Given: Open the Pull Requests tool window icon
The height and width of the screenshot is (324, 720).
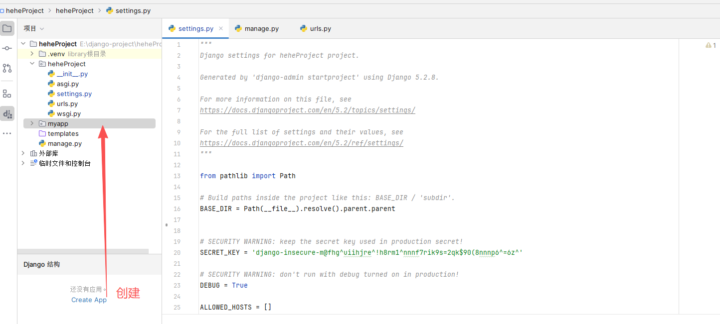Looking at the screenshot, I should (7, 68).
